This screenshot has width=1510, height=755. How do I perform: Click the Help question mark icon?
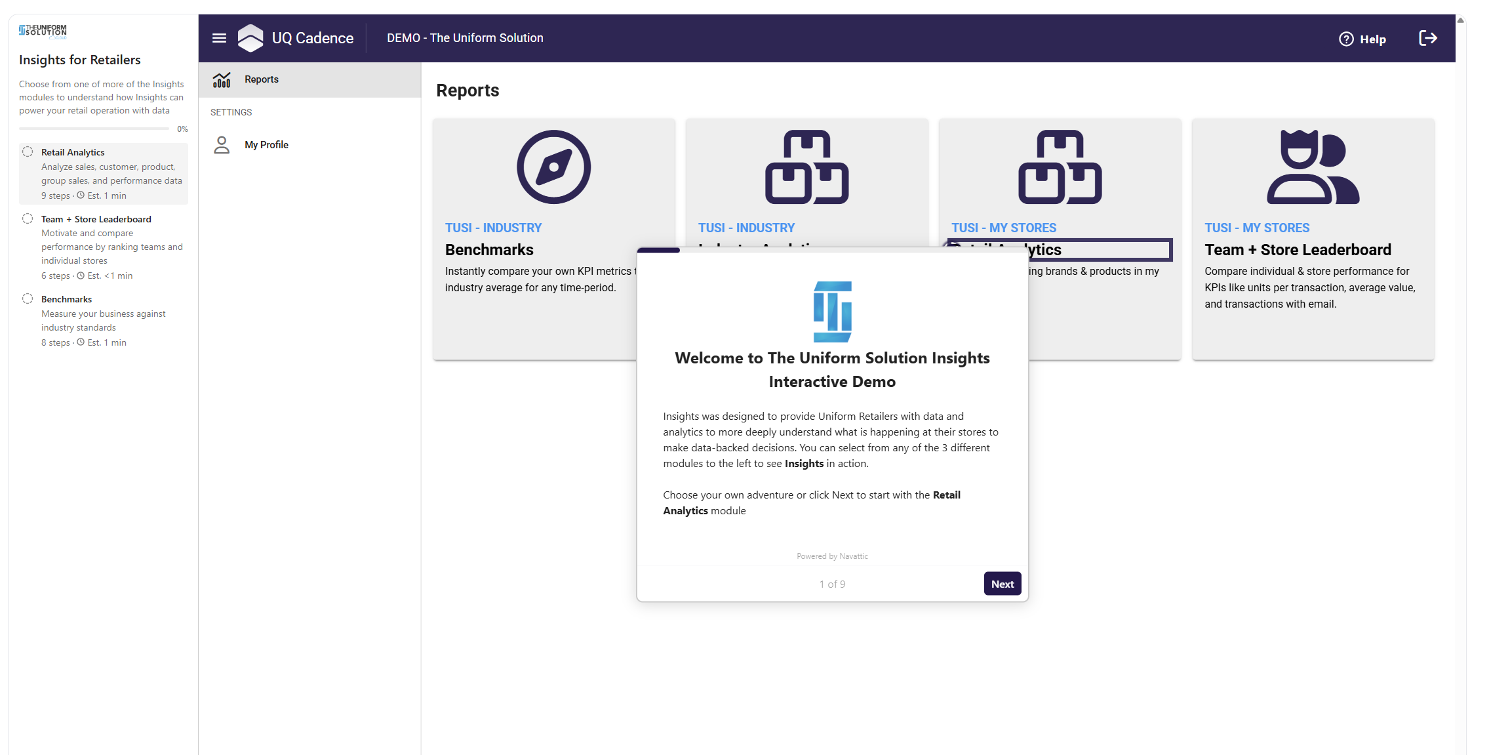pos(1346,39)
